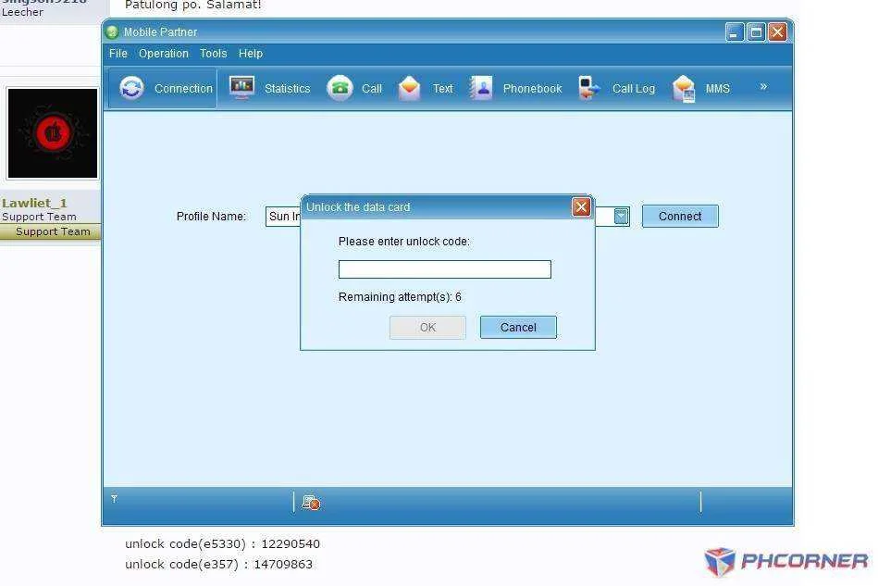Click the greyed-out OK button

click(x=427, y=327)
